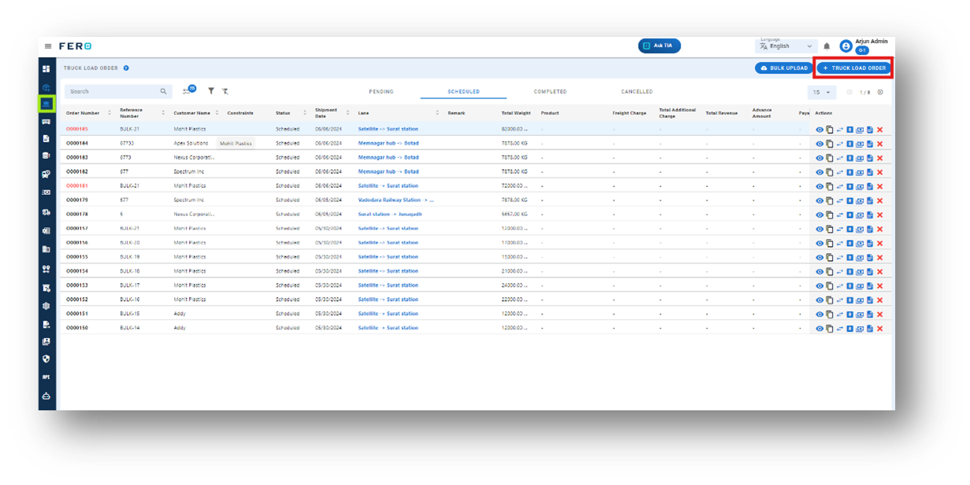Click the help icon beside Truck Load Order title
Screen dimensions: 970x485
126,68
